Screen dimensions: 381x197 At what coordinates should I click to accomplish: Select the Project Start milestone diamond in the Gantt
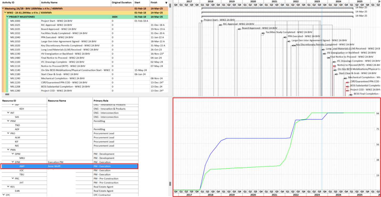pyautogui.click(x=201, y=21)
